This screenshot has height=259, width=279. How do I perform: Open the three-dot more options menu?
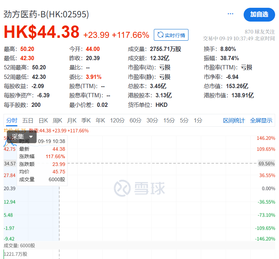coord(231,14)
